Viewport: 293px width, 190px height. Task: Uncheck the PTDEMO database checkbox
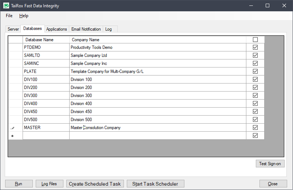point(255,47)
